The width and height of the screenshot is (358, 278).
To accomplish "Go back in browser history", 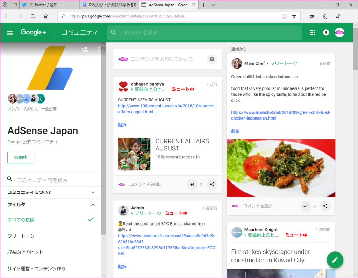I will coord(7,16).
